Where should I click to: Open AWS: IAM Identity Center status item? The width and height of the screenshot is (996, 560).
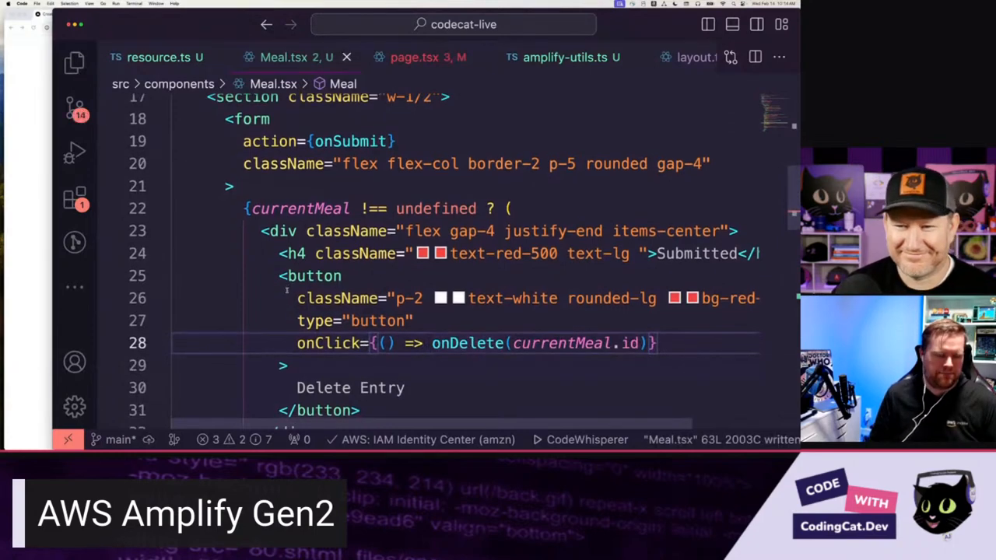click(421, 439)
